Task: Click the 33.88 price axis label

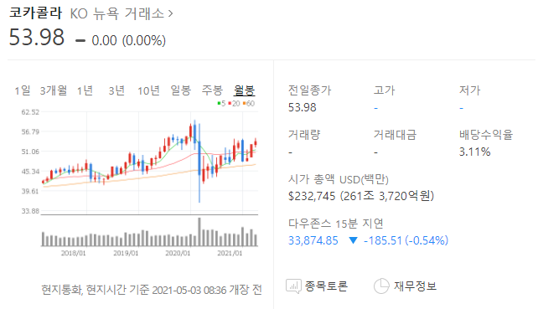Action: click(x=30, y=211)
